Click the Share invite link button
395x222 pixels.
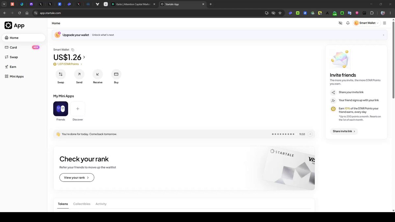pos(344,131)
